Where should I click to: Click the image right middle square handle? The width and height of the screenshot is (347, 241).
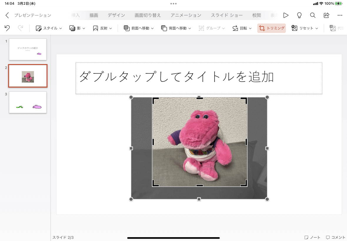267,148
